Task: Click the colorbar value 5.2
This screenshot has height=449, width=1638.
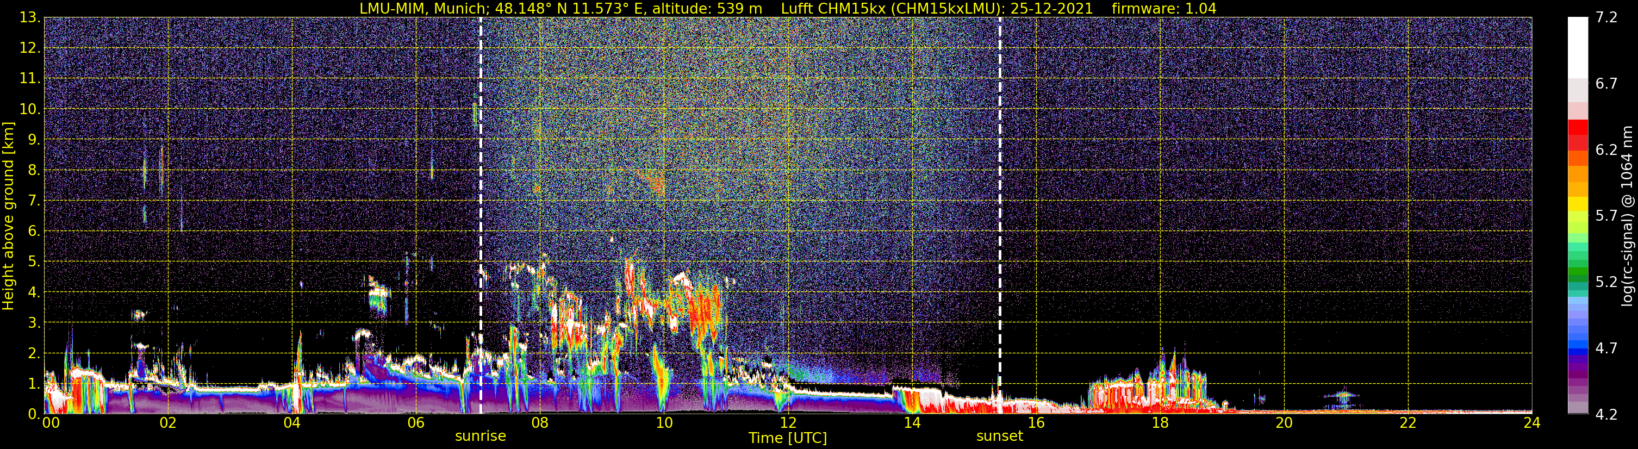Action: [1607, 282]
